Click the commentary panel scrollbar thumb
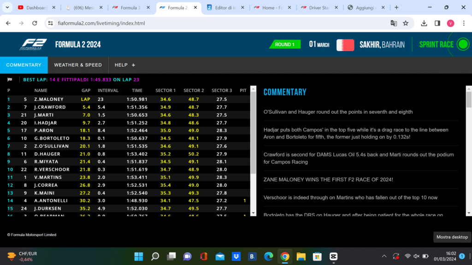Viewport: 472px width, 265px height. 469,99
